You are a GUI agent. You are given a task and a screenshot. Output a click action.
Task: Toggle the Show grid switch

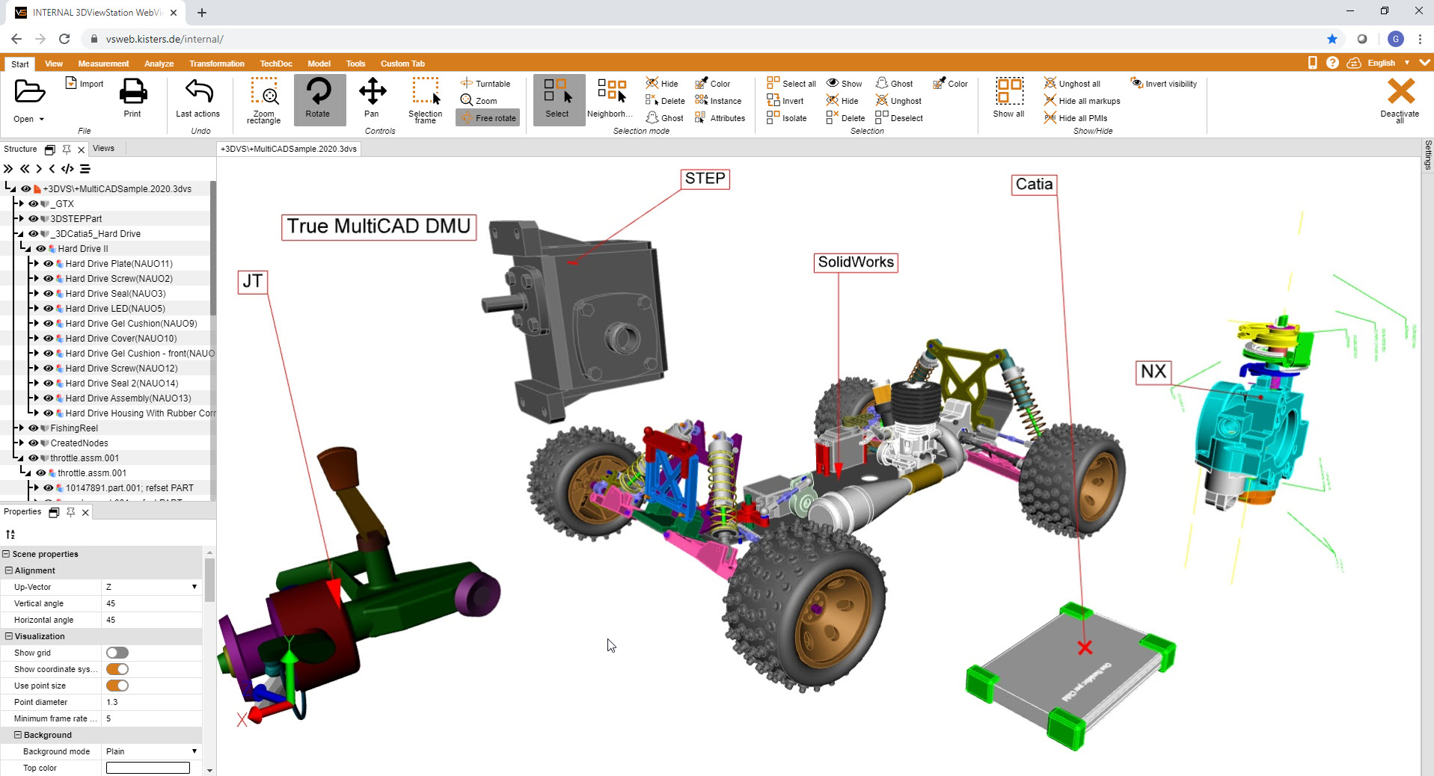(x=117, y=653)
